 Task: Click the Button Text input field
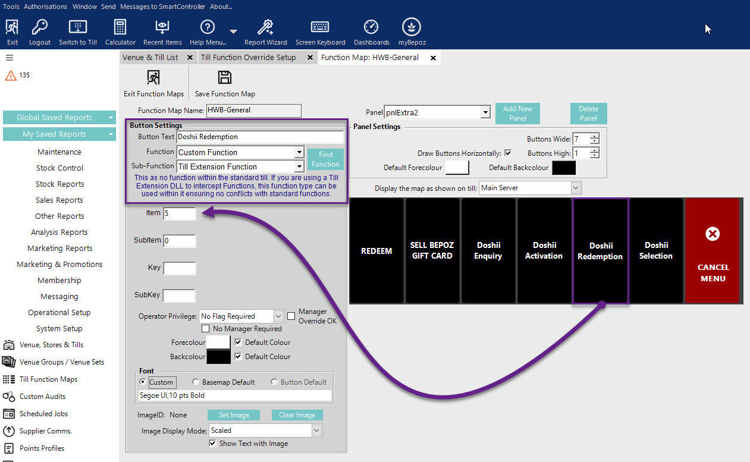click(x=261, y=137)
